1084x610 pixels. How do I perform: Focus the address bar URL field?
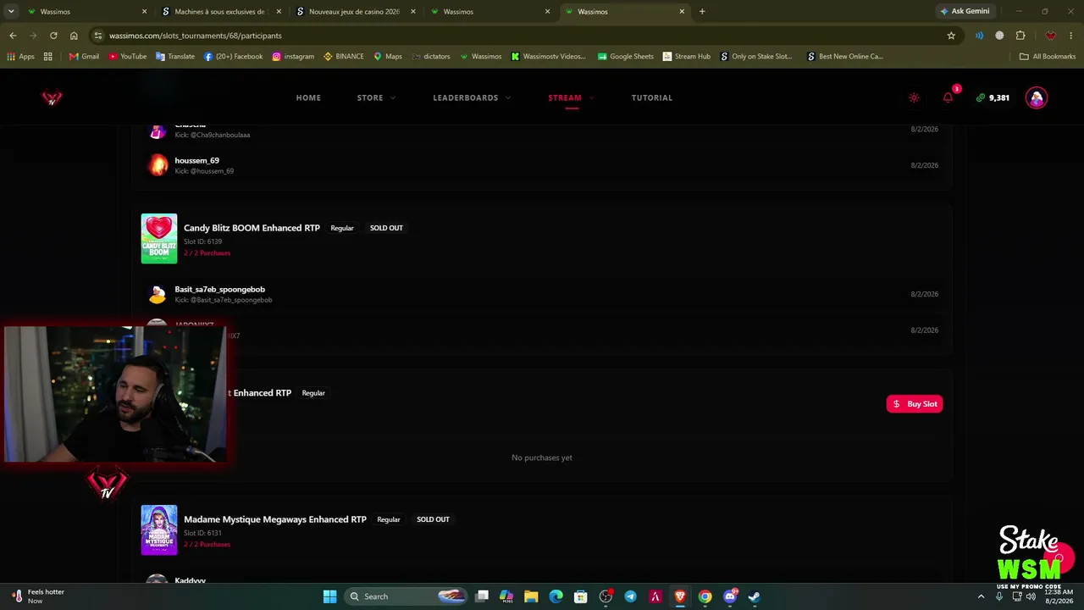tap(525, 36)
